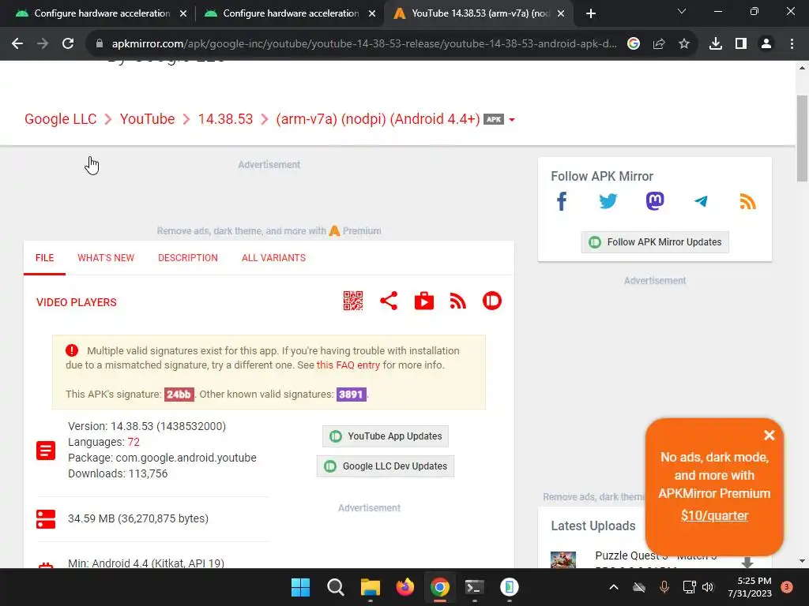Switch to WHAT'S NEW tab
The height and width of the screenshot is (606, 809).
tap(106, 258)
